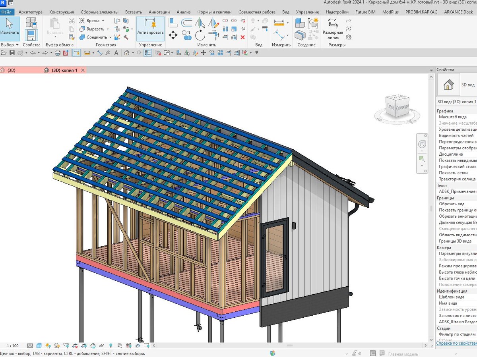Open the 1 : 100 view scale selector
This screenshot has height=357, width=477.
click(13, 345)
